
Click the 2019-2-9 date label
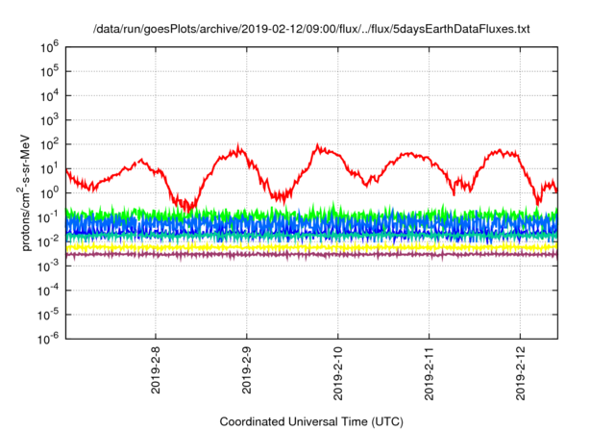(247, 369)
